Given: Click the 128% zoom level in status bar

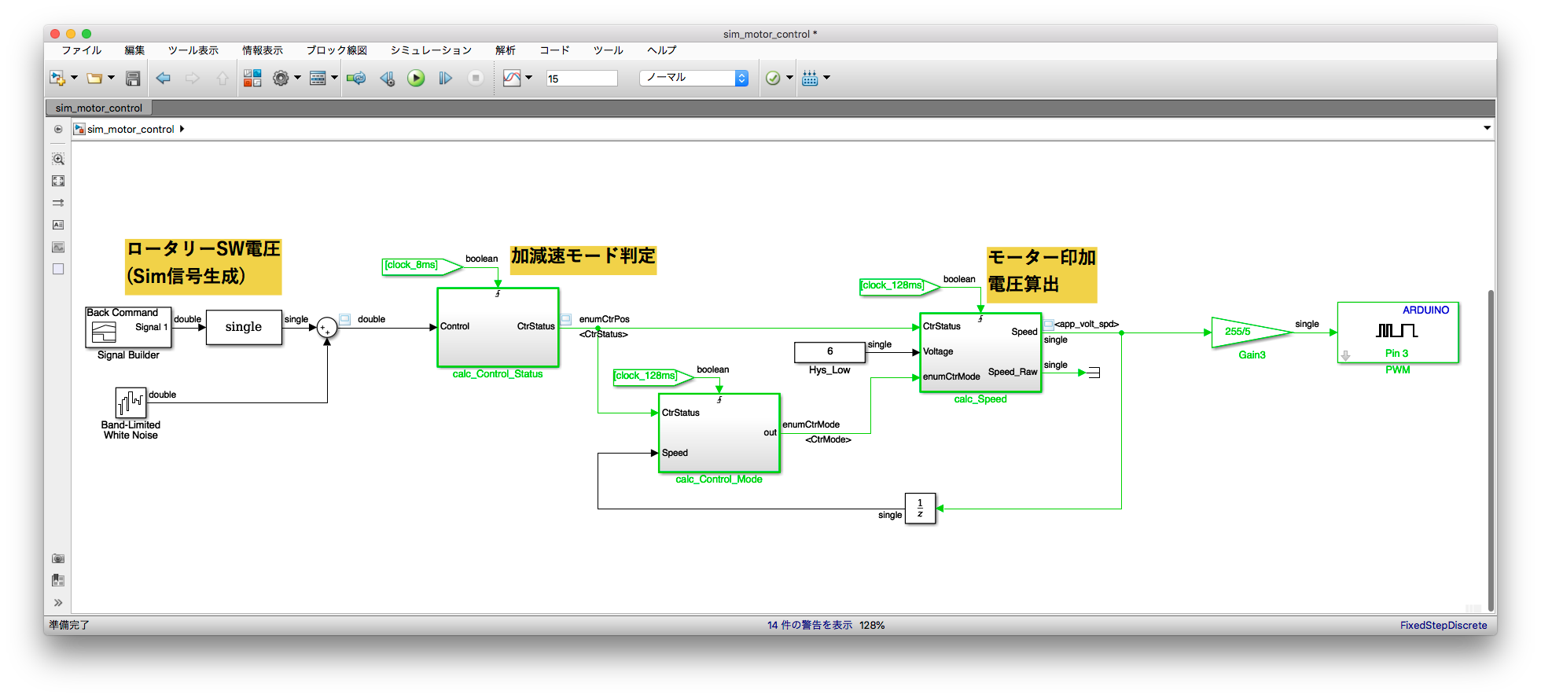Looking at the screenshot, I should [872, 625].
